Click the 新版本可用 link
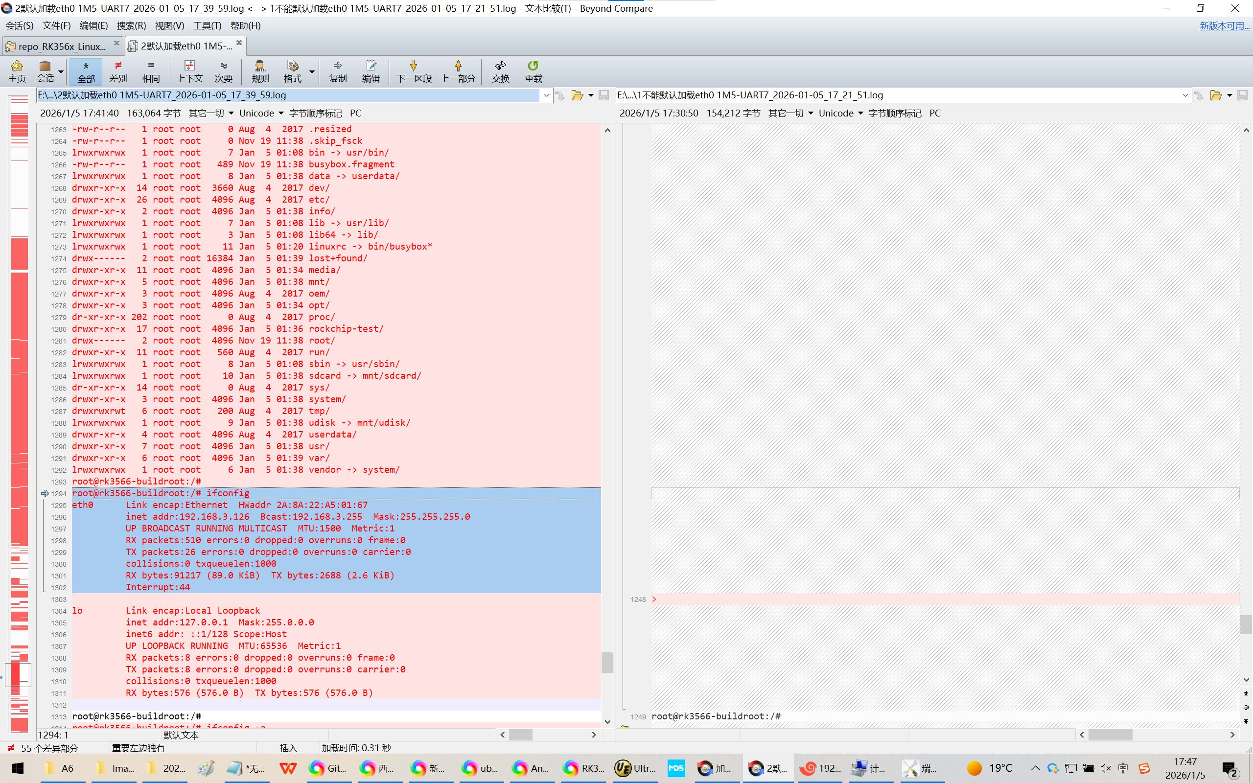1253x783 pixels. coord(1224,25)
